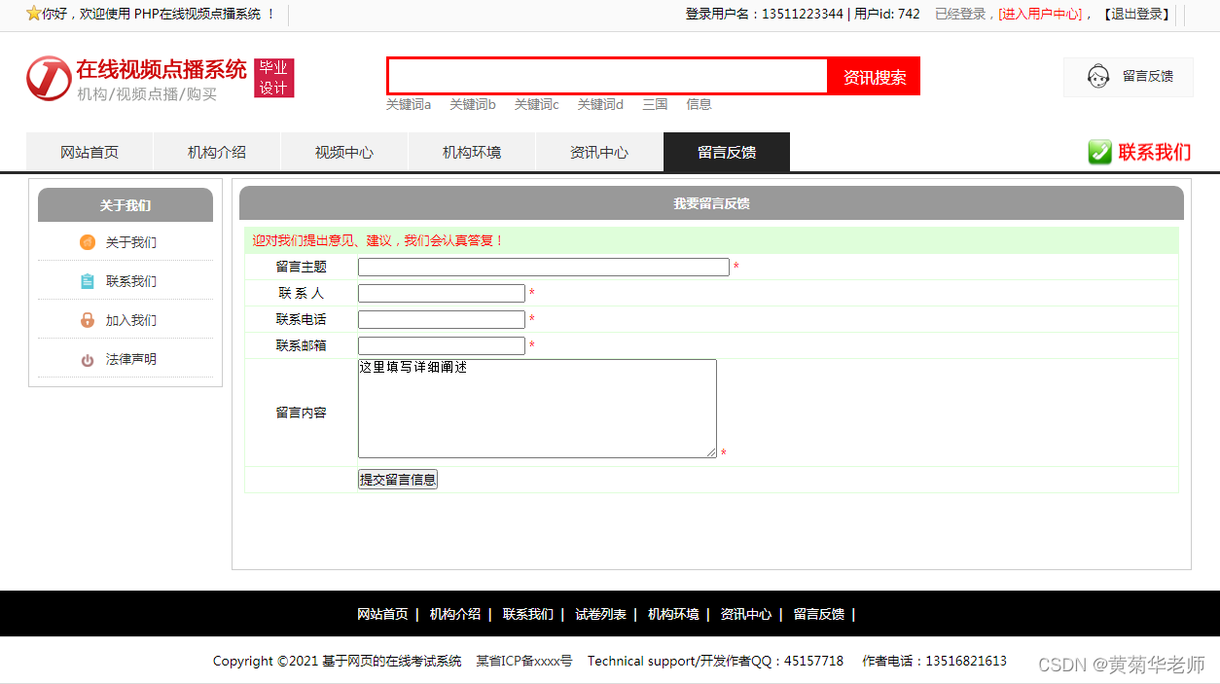This screenshot has height=684, width=1220.
Task: Switch to the 资讯中心 navigation tab
Action: [x=598, y=153]
